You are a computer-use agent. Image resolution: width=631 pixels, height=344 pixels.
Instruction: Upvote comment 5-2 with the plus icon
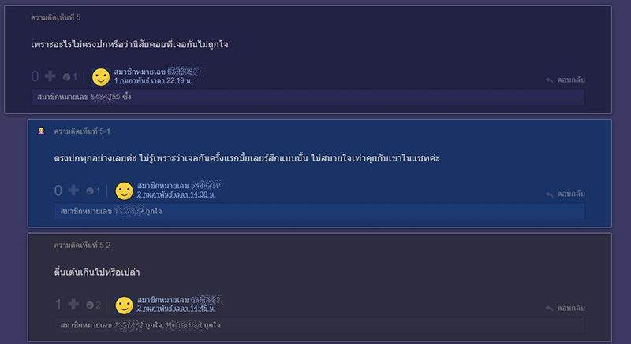73,305
